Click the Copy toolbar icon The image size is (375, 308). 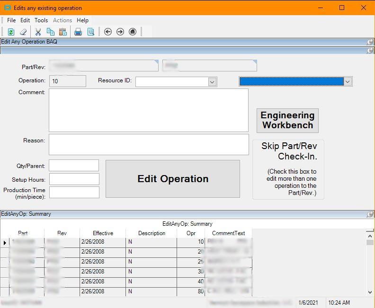(x=51, y=32)
